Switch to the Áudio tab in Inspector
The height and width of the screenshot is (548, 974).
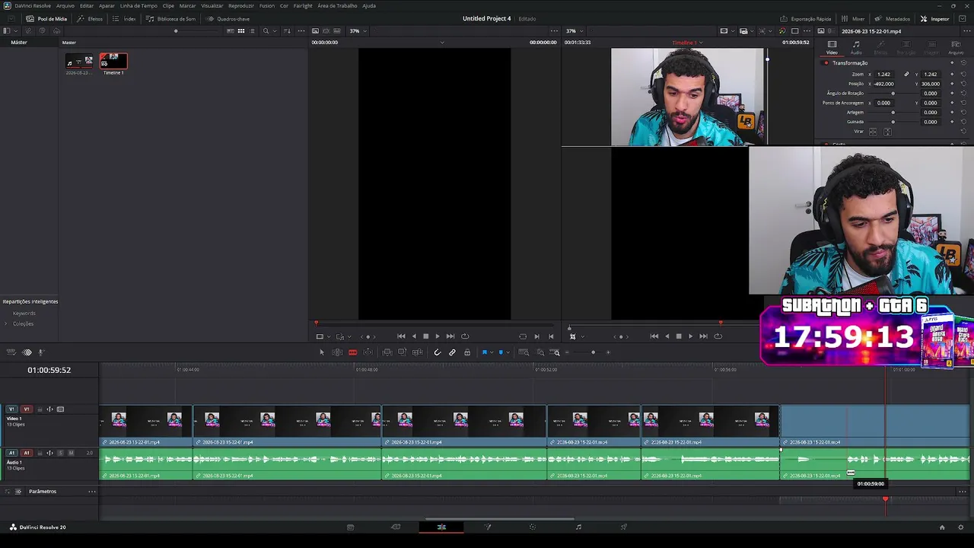click(856, 47)
